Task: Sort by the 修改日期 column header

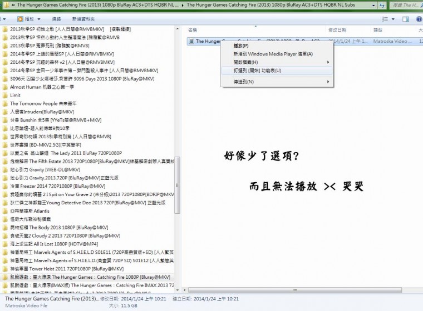Action: pos(337,30)
